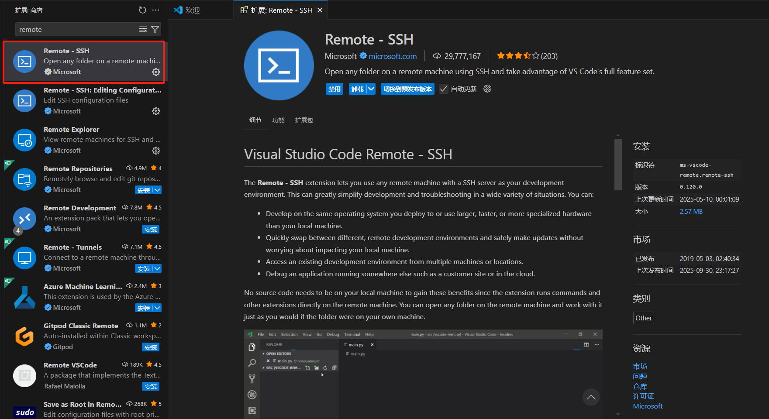Image resolution: width=769 pixels, height=419 pixels.
Task: Click the 卸载 uninstall button
Action: pyautogui.click(x=357, y=89)
